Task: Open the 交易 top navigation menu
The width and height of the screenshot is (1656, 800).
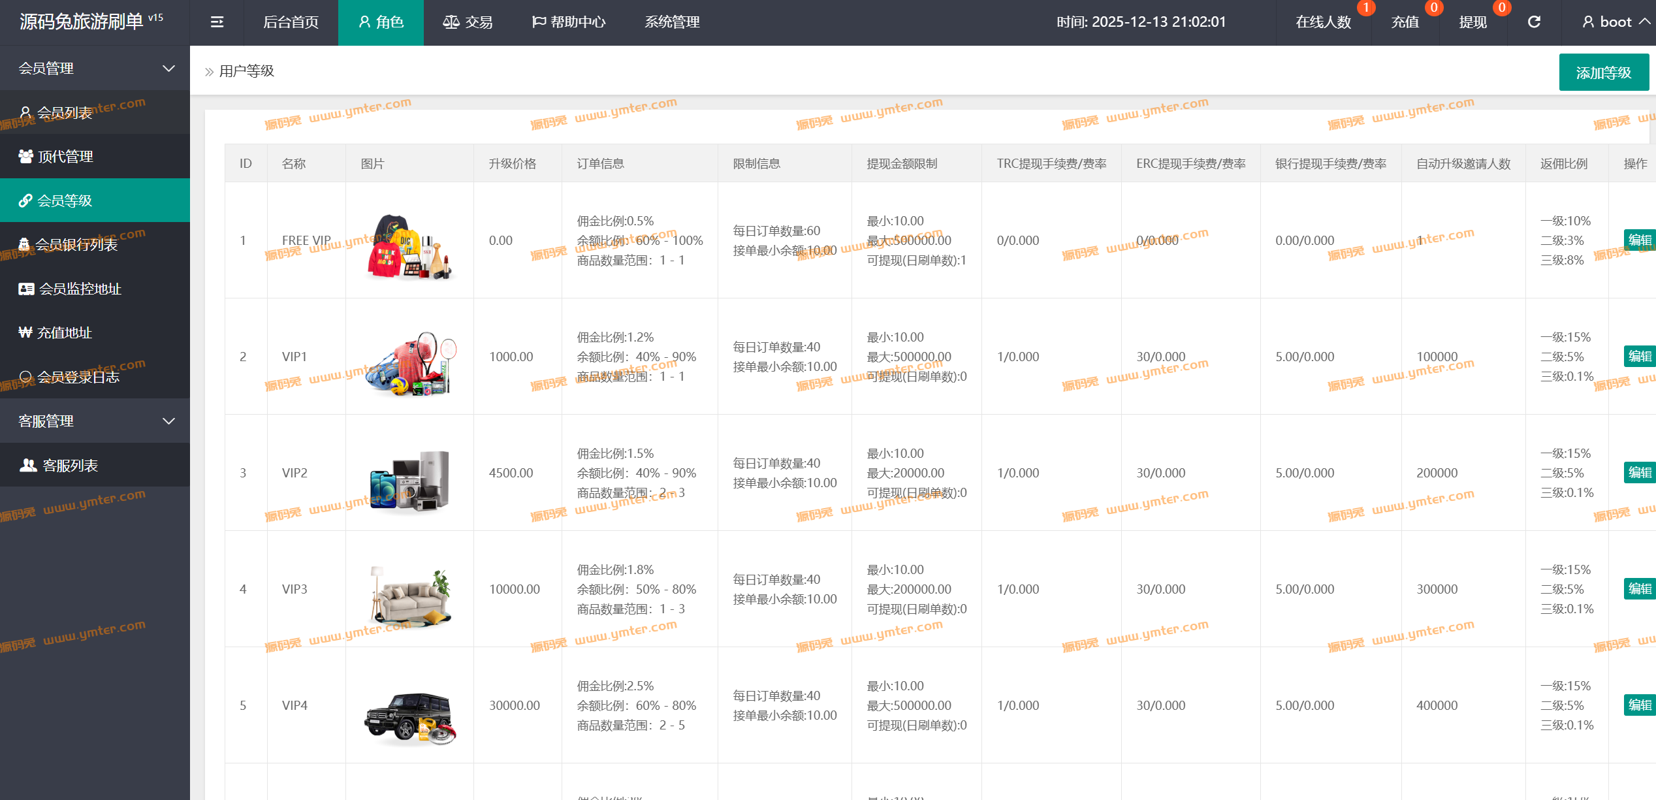Action: tap(468, 22)
